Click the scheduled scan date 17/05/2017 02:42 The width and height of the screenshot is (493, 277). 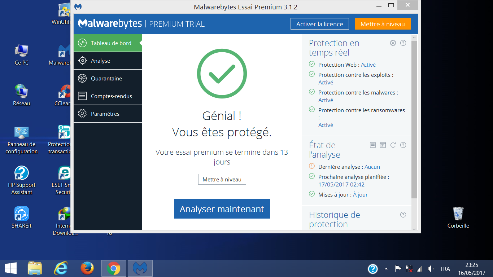341,184
